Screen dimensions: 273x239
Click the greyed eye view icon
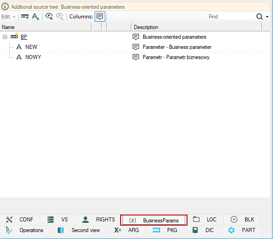(x=60, y=17)
